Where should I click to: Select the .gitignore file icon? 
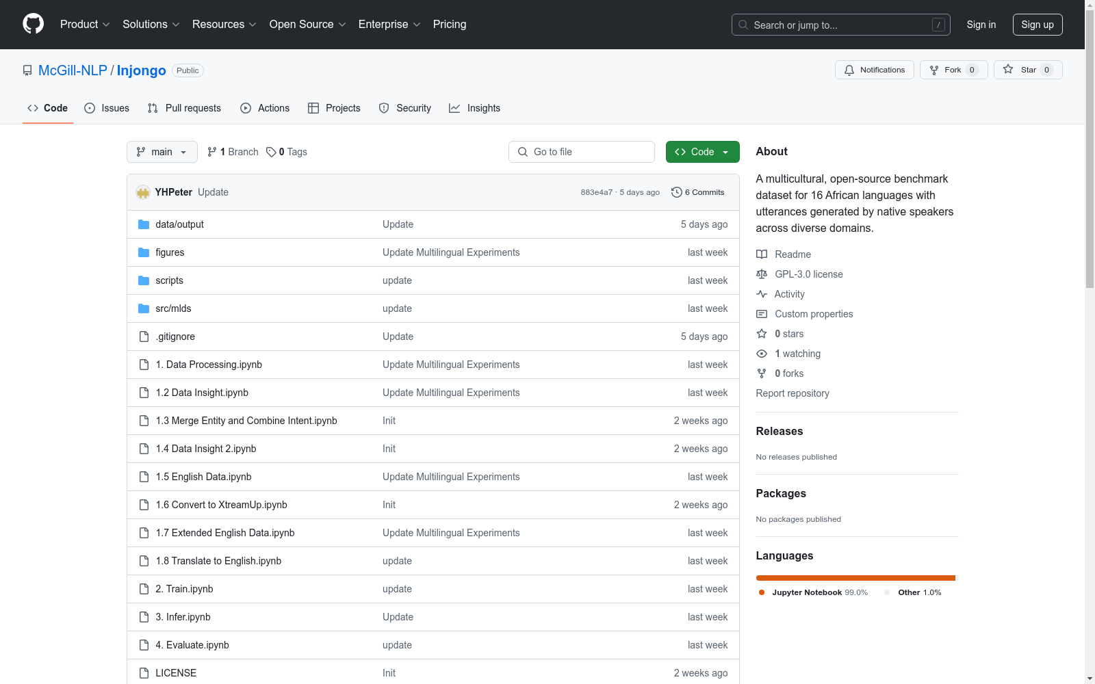[x=144, y=337]
